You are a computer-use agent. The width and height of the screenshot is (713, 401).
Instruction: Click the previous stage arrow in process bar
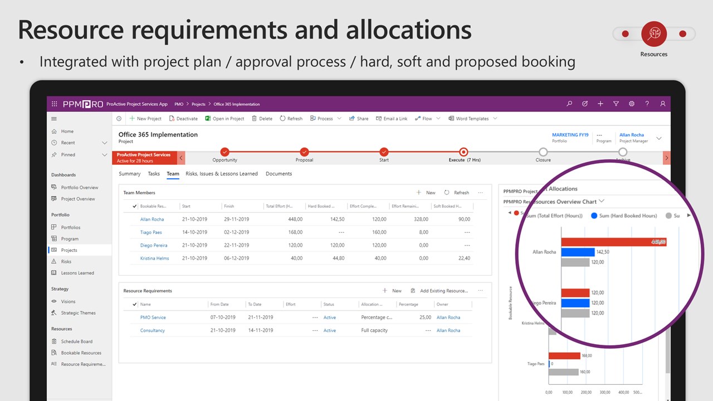tap(182, 158)
